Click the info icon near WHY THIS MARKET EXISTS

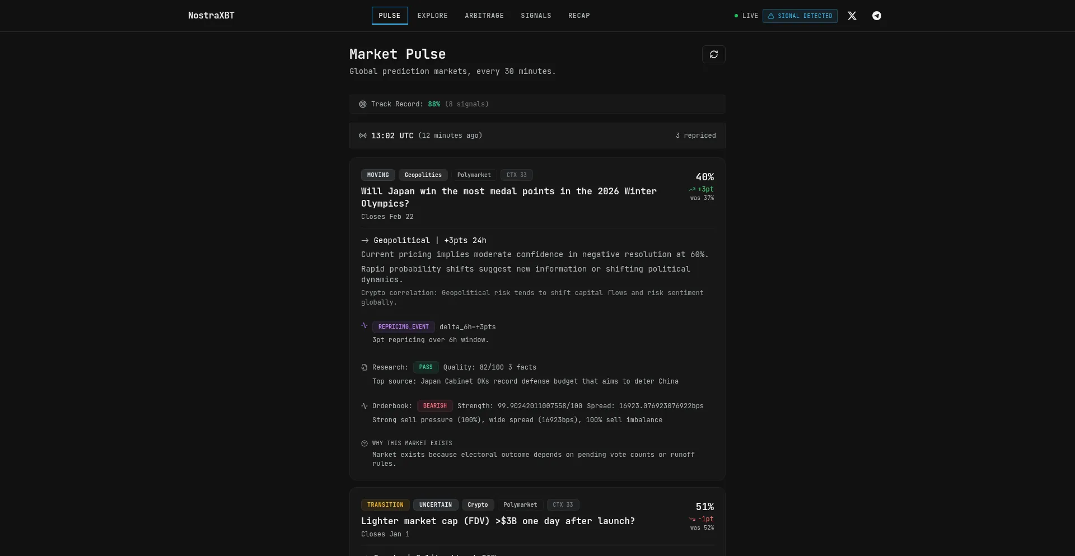coord(364,443)
